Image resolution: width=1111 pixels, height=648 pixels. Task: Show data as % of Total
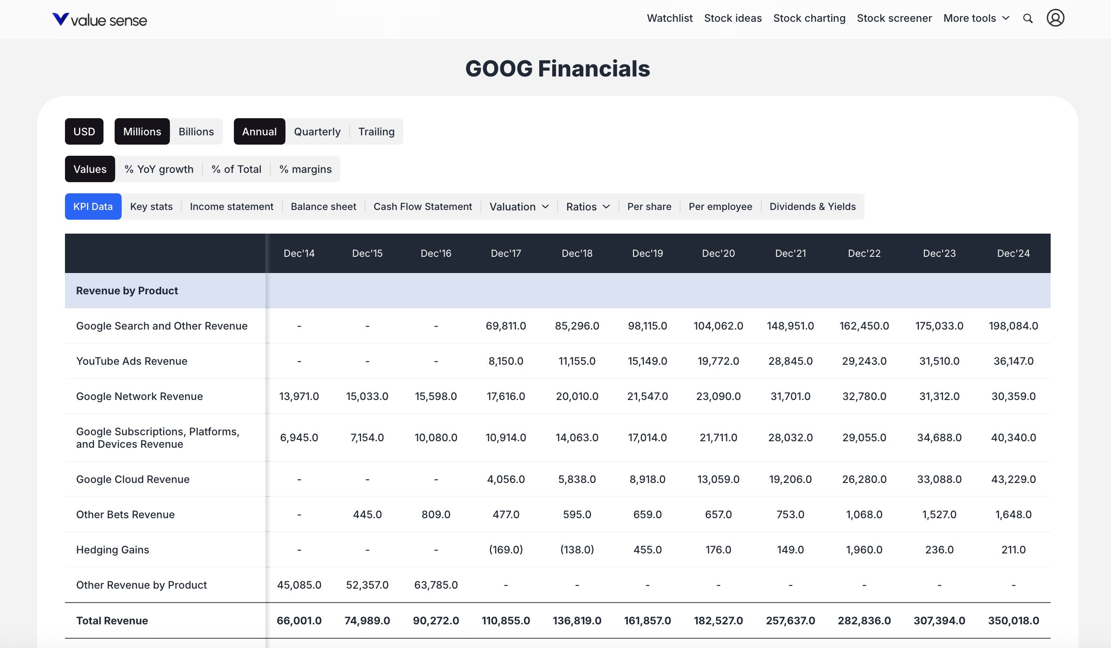(x=236, y=169)
